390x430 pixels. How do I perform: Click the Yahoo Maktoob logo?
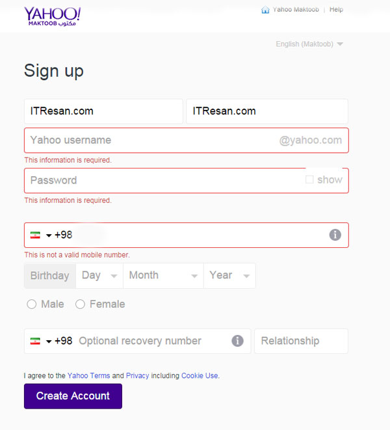pos(53,17)
